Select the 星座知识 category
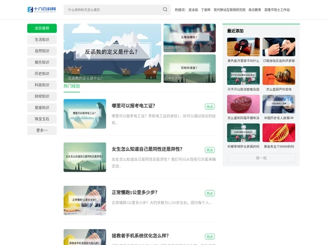327x245 pixels. 42,108
